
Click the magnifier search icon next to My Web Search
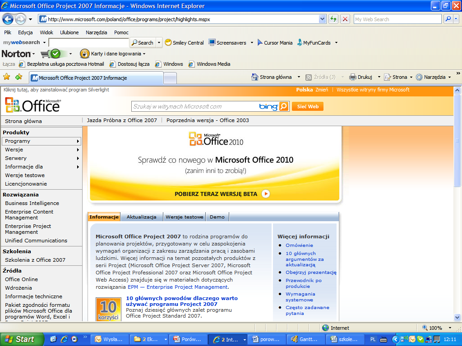tap(448, 19)
